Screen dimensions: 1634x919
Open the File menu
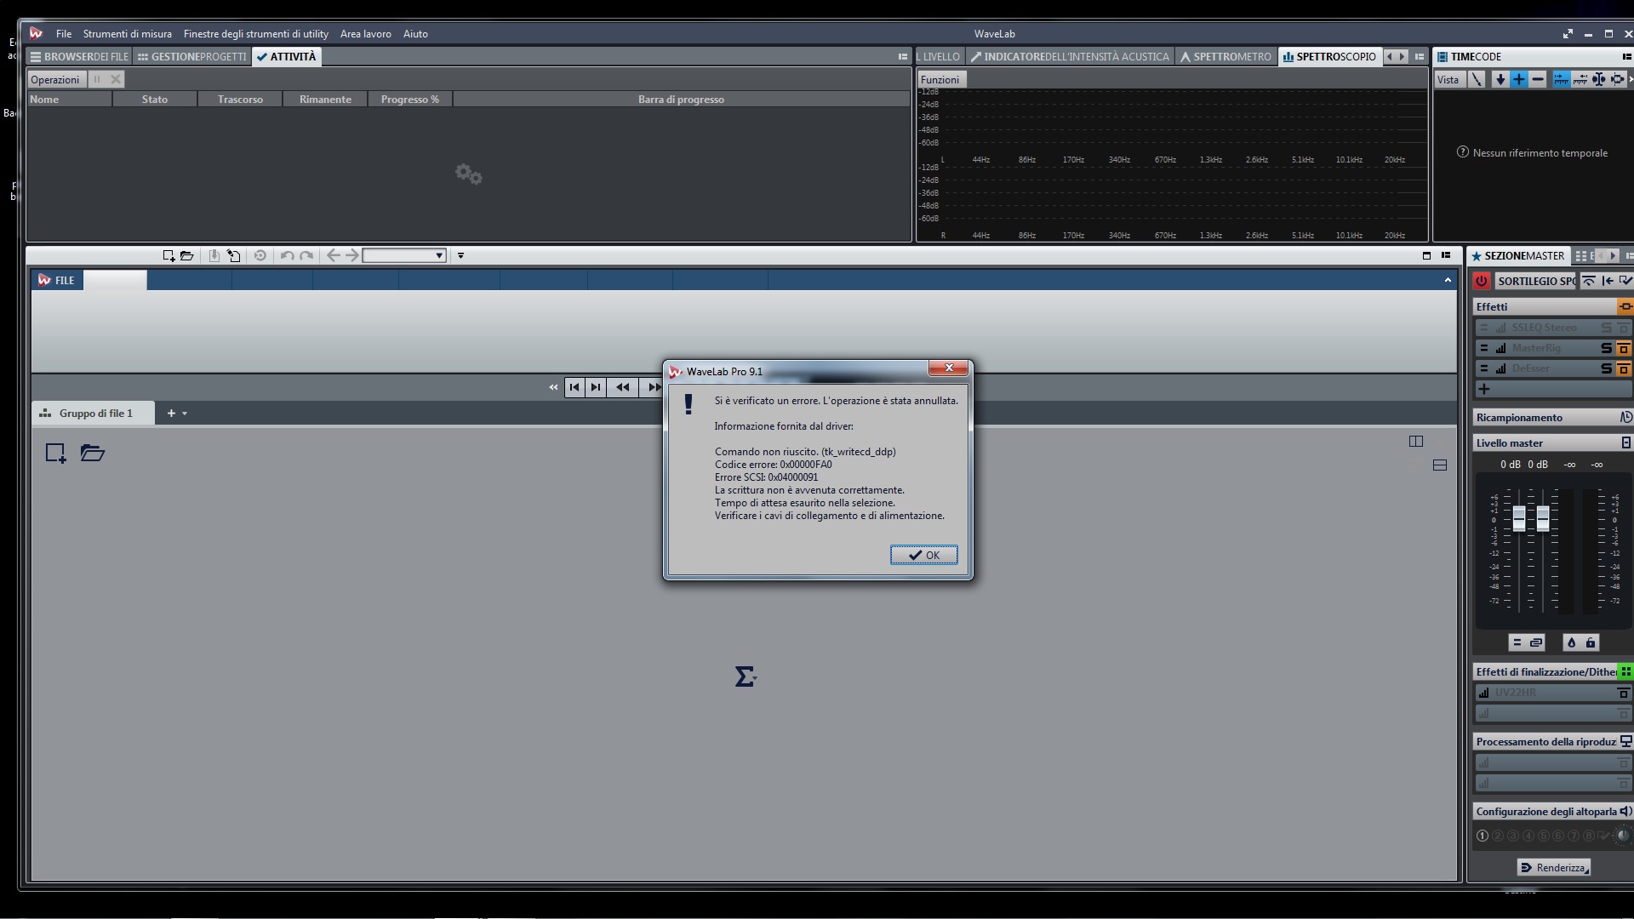64,34
